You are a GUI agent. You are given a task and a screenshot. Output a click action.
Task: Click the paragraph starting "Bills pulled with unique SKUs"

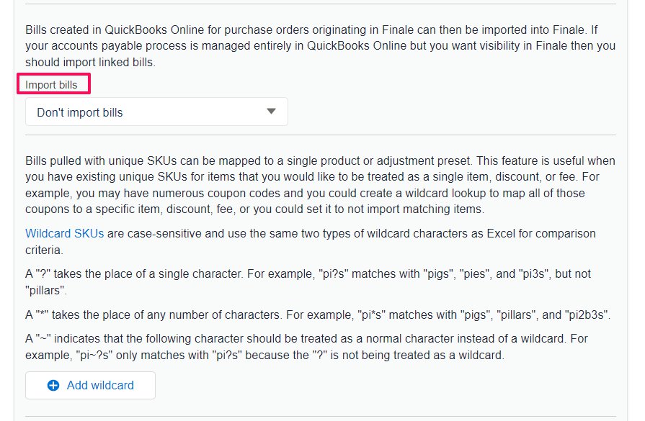tap(321, 185)
